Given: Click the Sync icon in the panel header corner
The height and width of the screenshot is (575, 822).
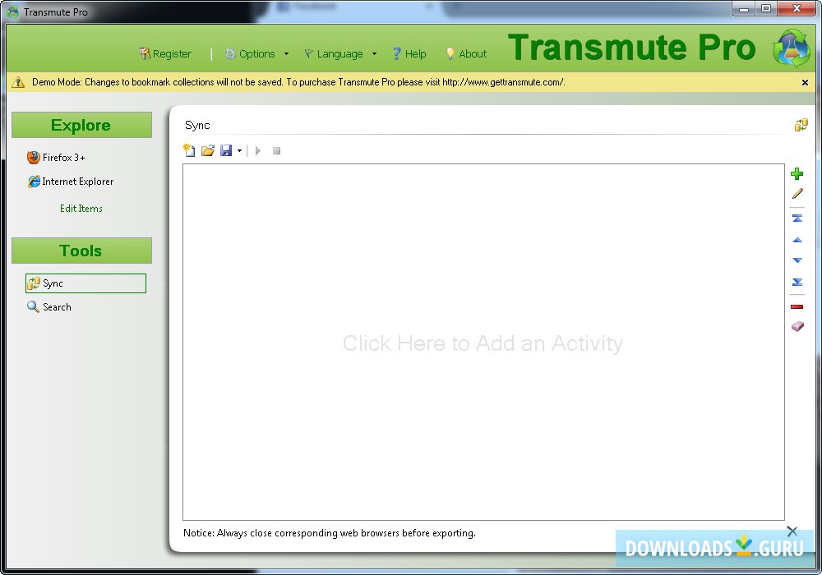Looking at the screenshot, I should pos(801,125).
